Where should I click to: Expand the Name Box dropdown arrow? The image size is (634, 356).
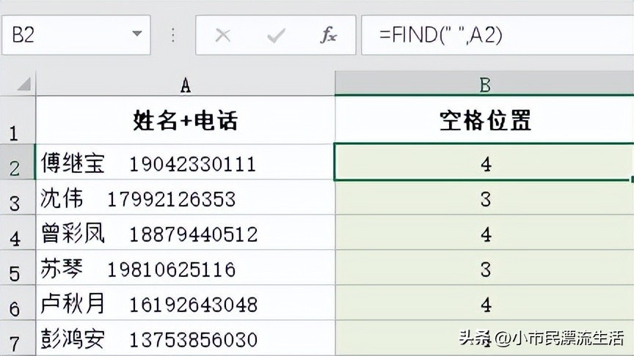136,35
